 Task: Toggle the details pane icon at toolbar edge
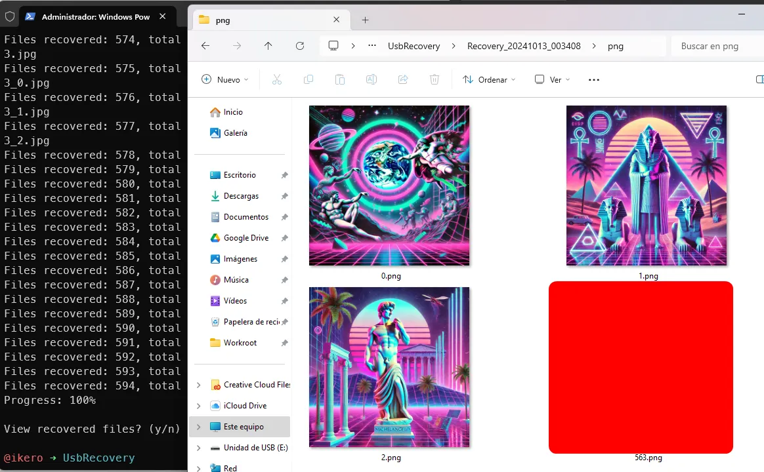pos(759,79)
